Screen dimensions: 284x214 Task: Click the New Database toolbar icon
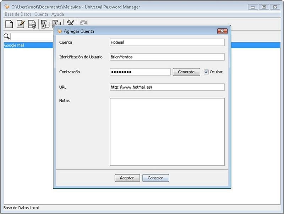[9, 24]
